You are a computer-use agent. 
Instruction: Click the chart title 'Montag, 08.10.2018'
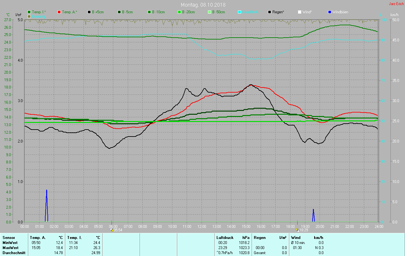pos(203,5)
